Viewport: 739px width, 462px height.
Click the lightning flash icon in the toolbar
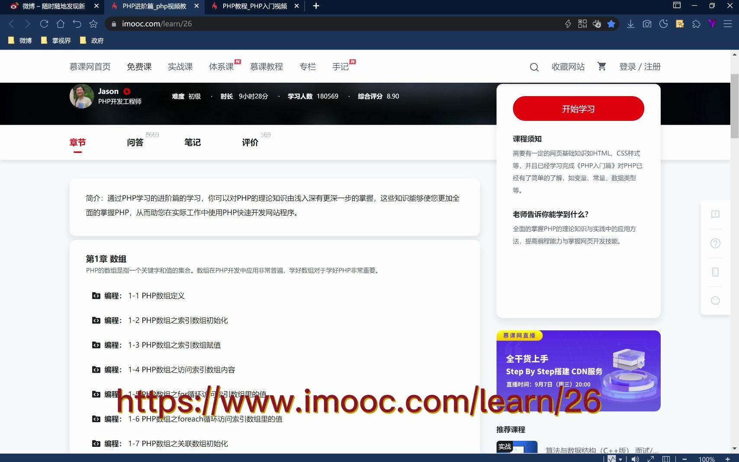click(568, 24)
